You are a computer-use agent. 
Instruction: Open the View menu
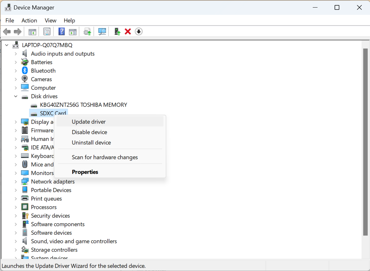pos(51,21)
